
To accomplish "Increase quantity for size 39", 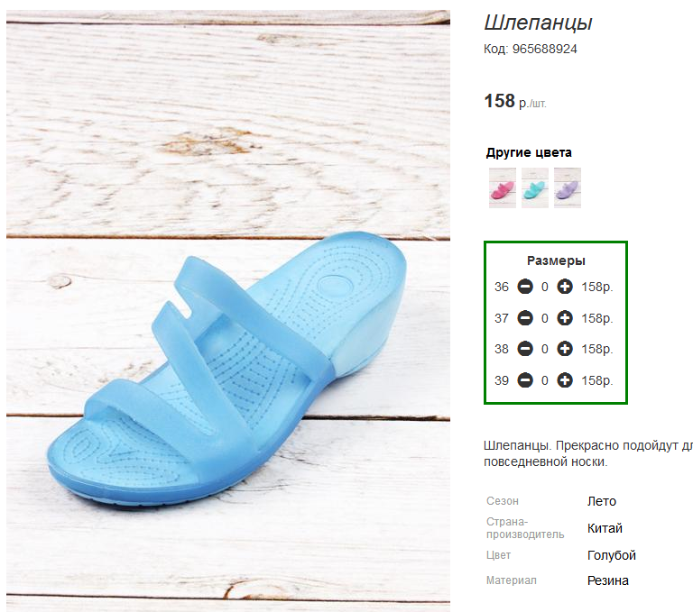I will [564, 380].
